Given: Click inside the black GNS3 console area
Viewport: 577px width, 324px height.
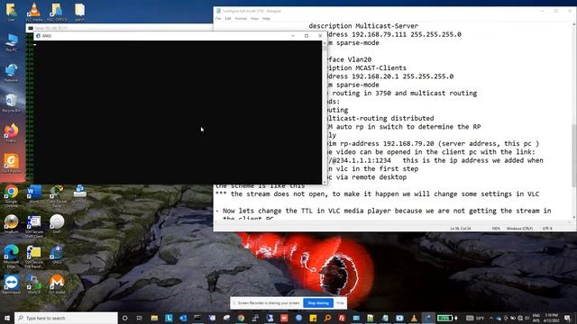Looking at the screenshot, I should click(x=178, y=112).
